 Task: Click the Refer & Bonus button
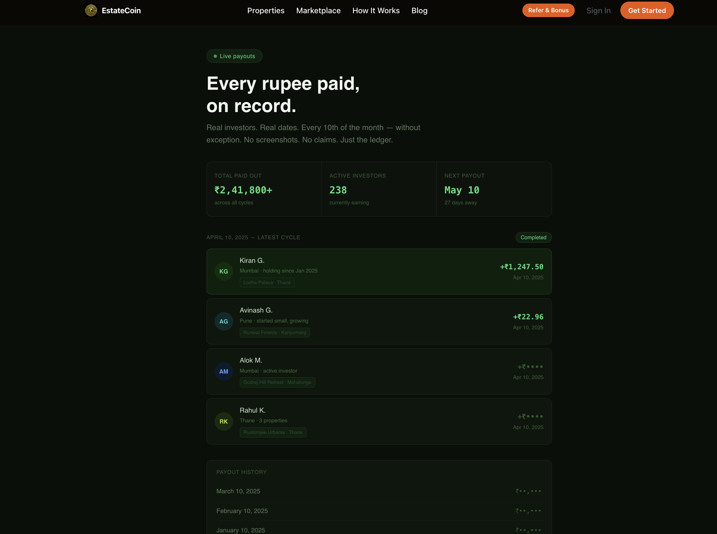548,10
